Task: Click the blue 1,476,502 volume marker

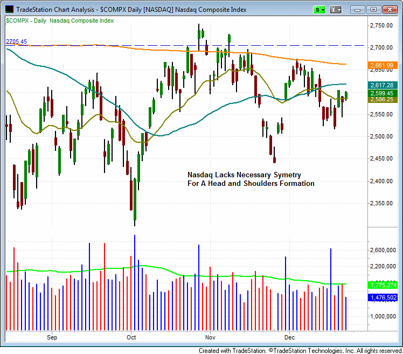Action: point(383,297)
